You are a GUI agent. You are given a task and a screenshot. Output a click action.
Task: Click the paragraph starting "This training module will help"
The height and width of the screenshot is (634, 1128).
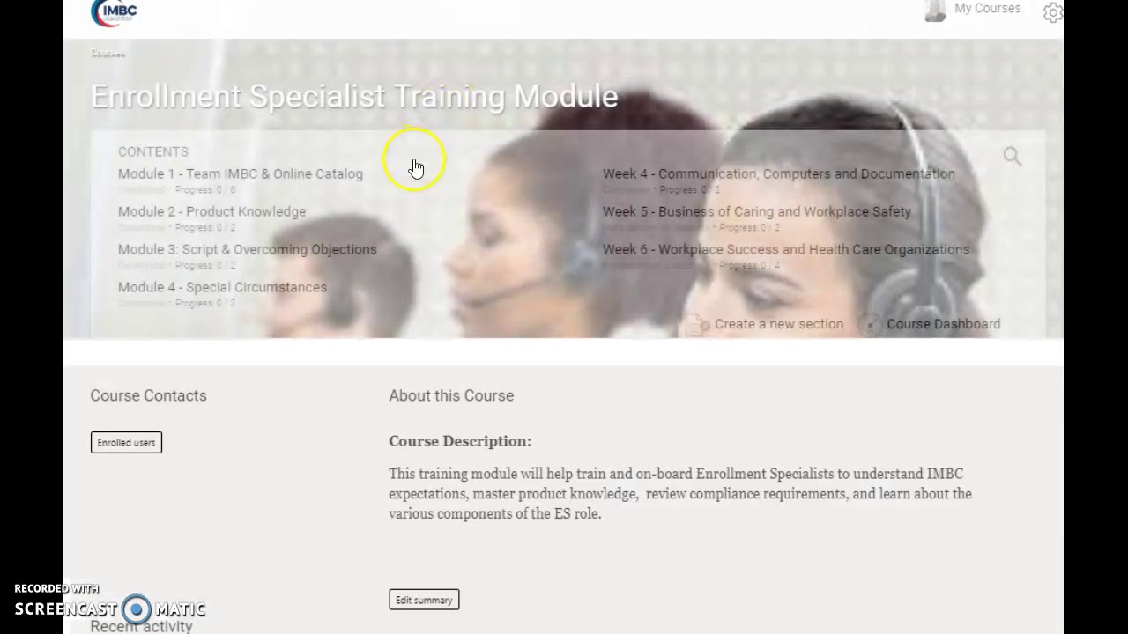pos(680,494)
